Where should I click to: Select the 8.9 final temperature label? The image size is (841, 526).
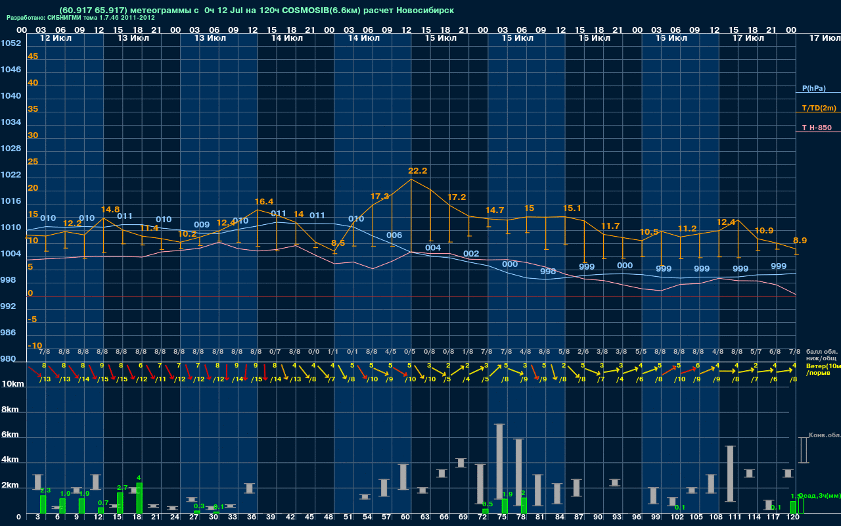click(x=800, y=241)
